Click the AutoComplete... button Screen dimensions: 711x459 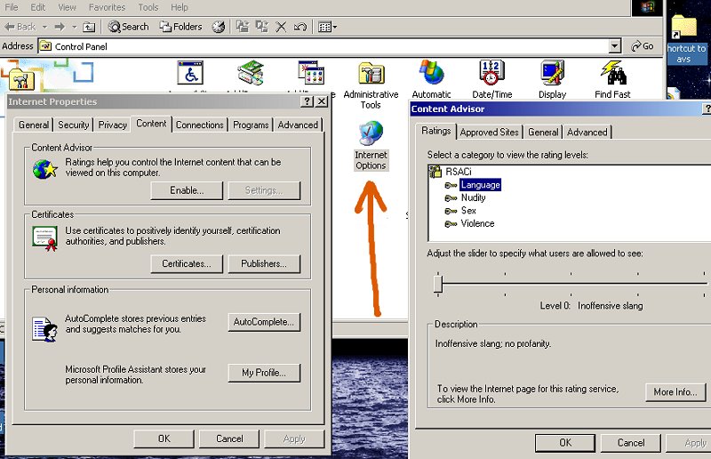(264, 322)
